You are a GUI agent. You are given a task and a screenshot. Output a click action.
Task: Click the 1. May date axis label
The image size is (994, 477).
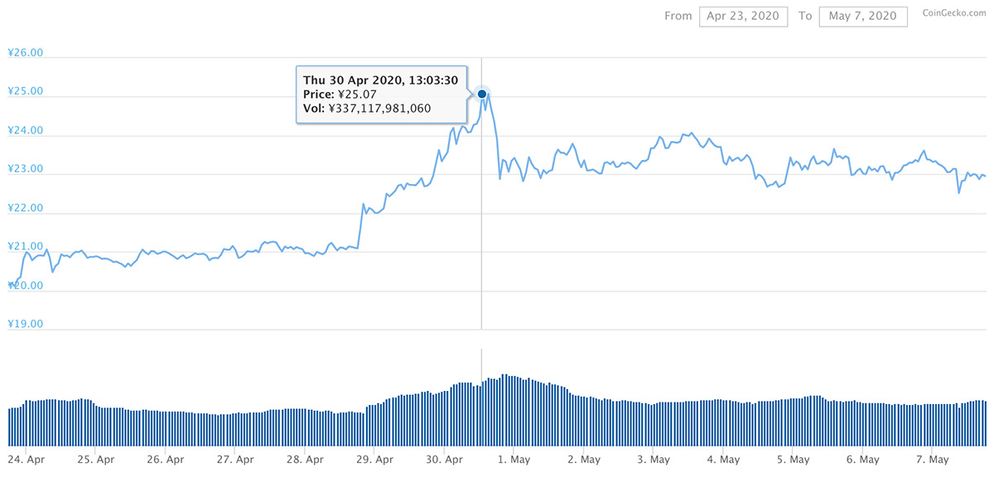(514, 459)
